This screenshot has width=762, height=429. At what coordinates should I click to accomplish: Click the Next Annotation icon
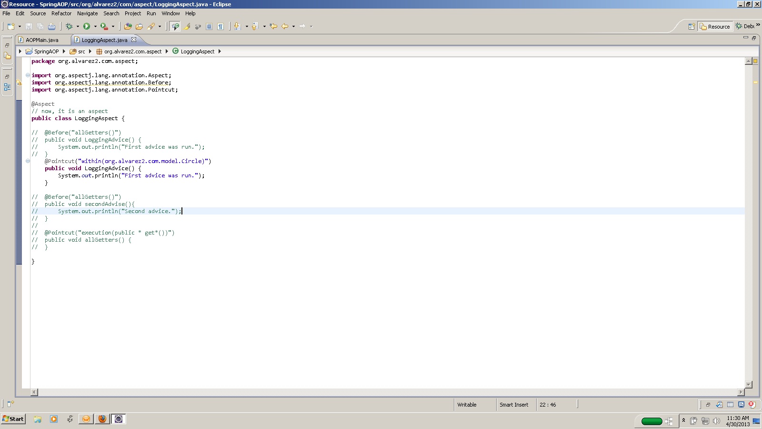(x=237, y=27)
